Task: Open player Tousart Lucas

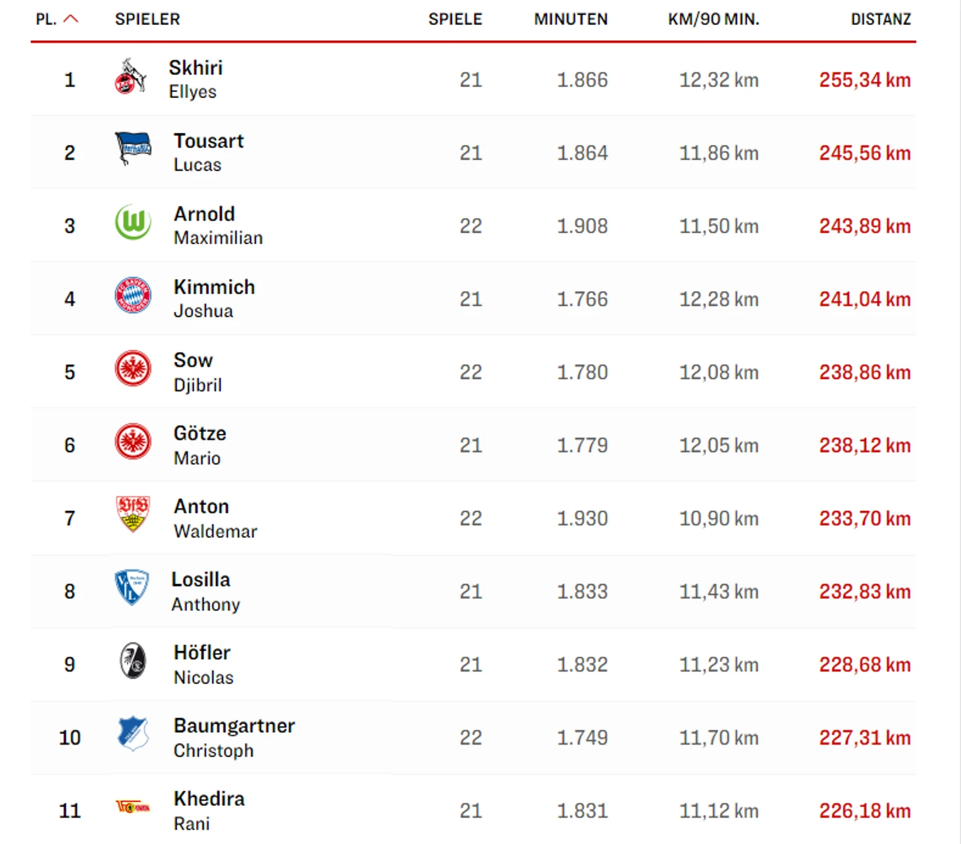Action: [x=208, y=152]
